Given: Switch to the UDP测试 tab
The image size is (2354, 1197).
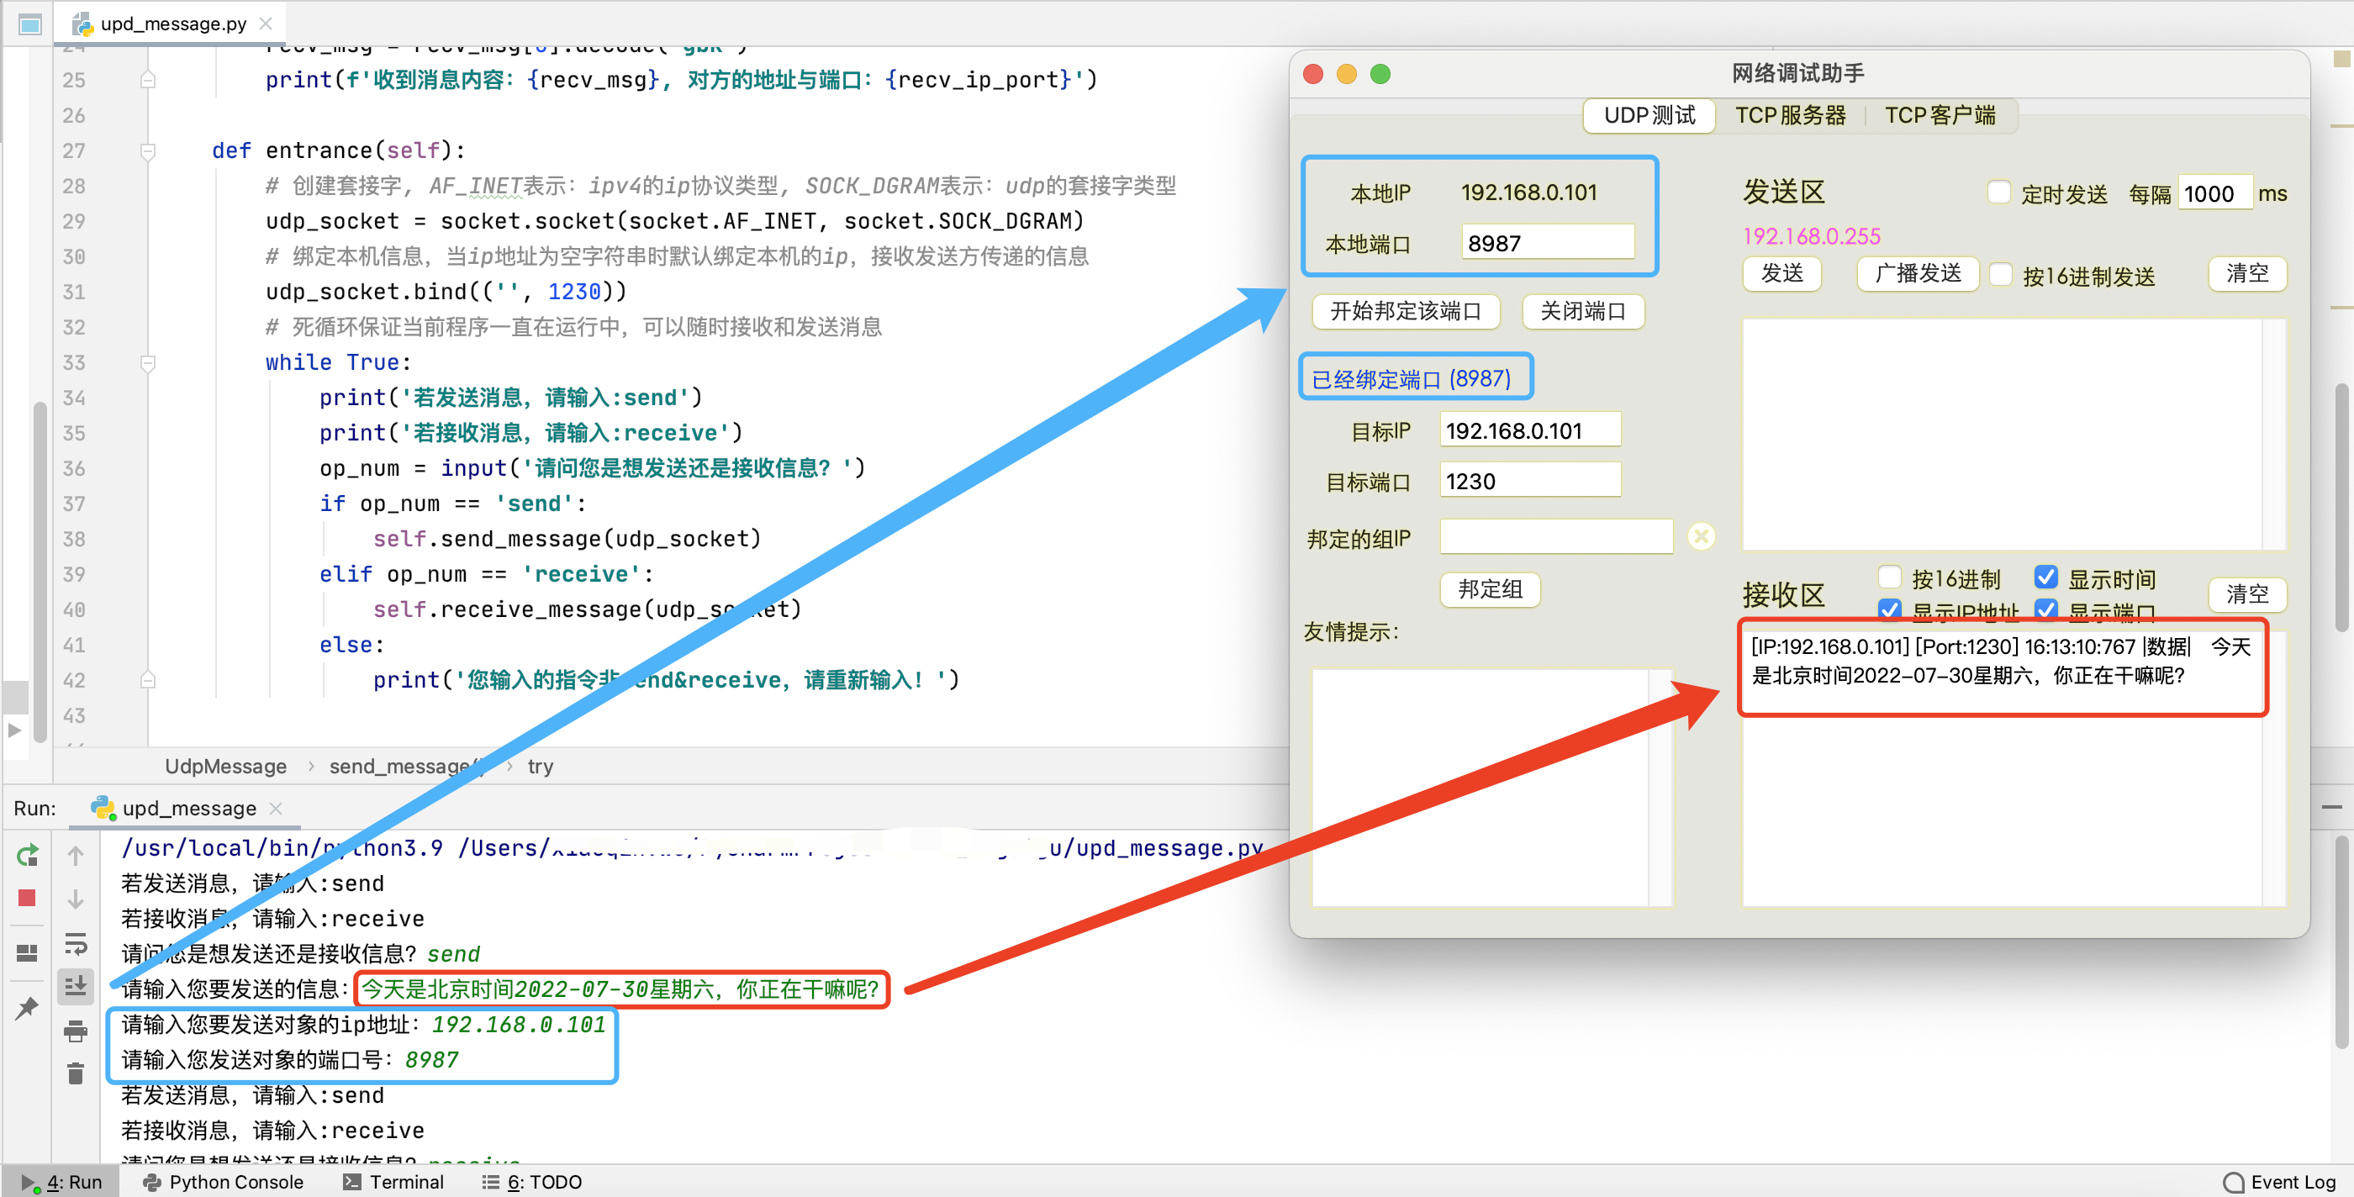Looking at the screenshot, I should pyautogui.click(x=1649, y=116).
